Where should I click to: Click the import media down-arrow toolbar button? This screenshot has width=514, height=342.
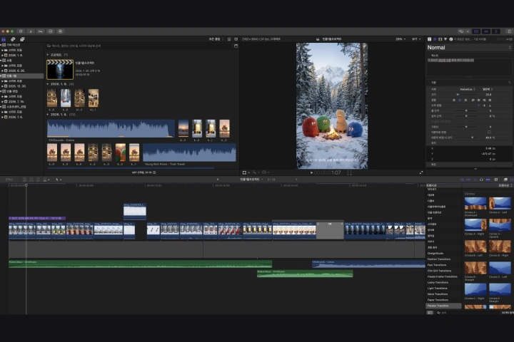click(x=31, y=31)
